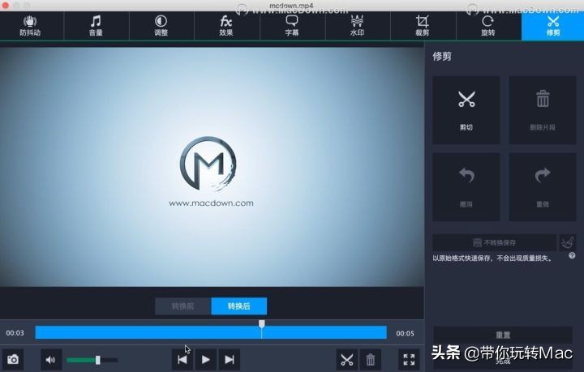The height and width of the screenshot is (372, 584).
Task: Mute audio with the speaker icon
Action: [x=50, y=360]
